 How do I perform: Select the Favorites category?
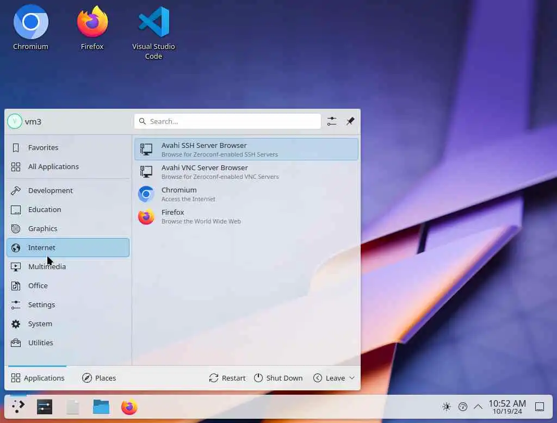click(x=68, y=147)
